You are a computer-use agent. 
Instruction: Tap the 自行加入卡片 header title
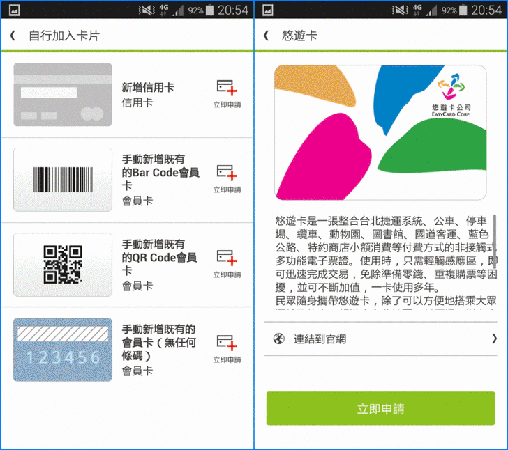[64, 36]
